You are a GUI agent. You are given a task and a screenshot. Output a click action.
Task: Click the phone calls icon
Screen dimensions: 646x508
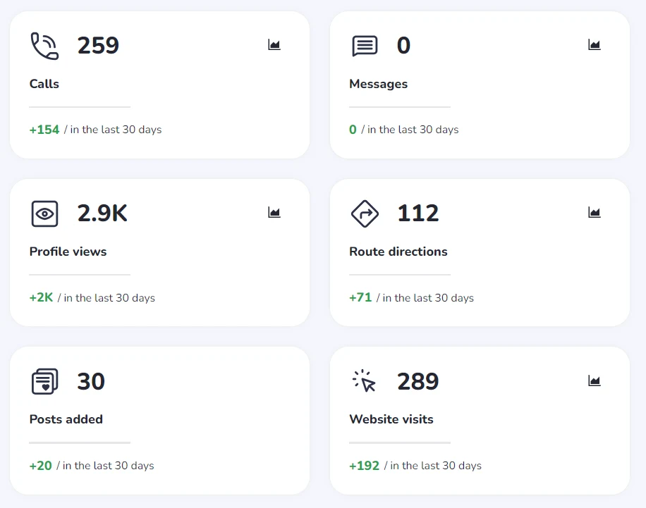click(x=44, y=46)
